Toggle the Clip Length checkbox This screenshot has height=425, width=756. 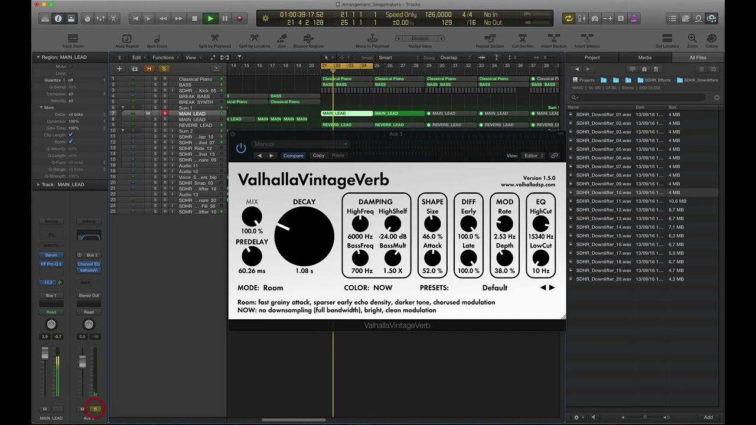click(70, 135)
